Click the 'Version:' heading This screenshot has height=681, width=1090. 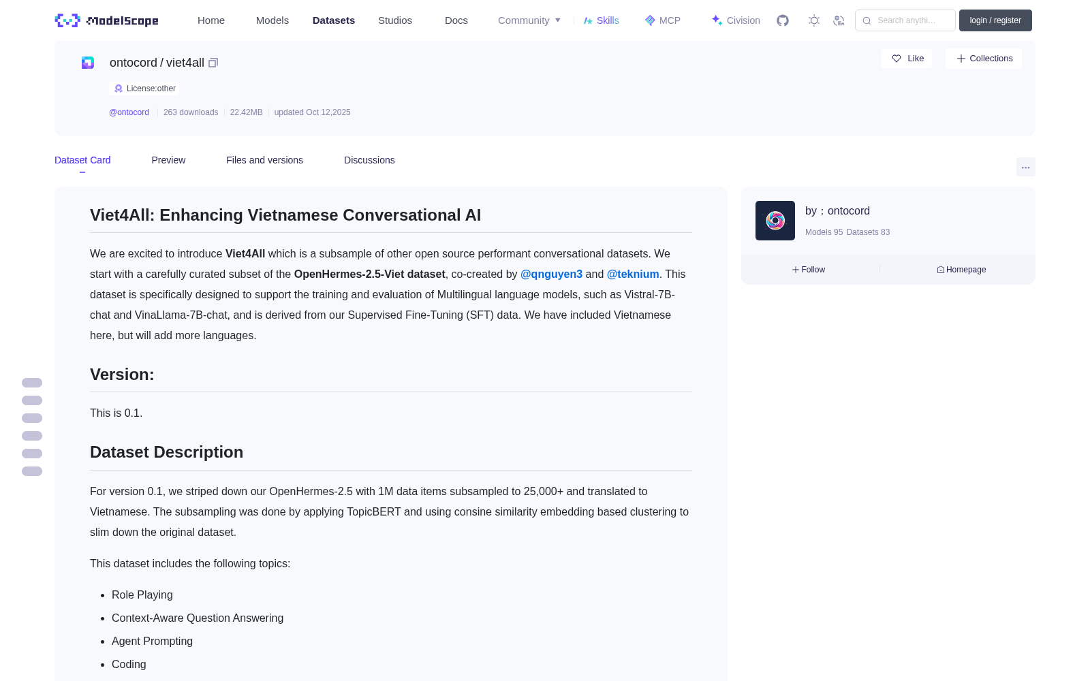(122, 375)
